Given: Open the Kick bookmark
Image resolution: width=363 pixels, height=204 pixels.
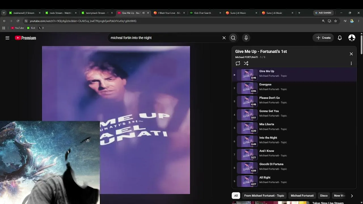Looking at the screenshot, I should pyautogui.click(x=31, y=28).
